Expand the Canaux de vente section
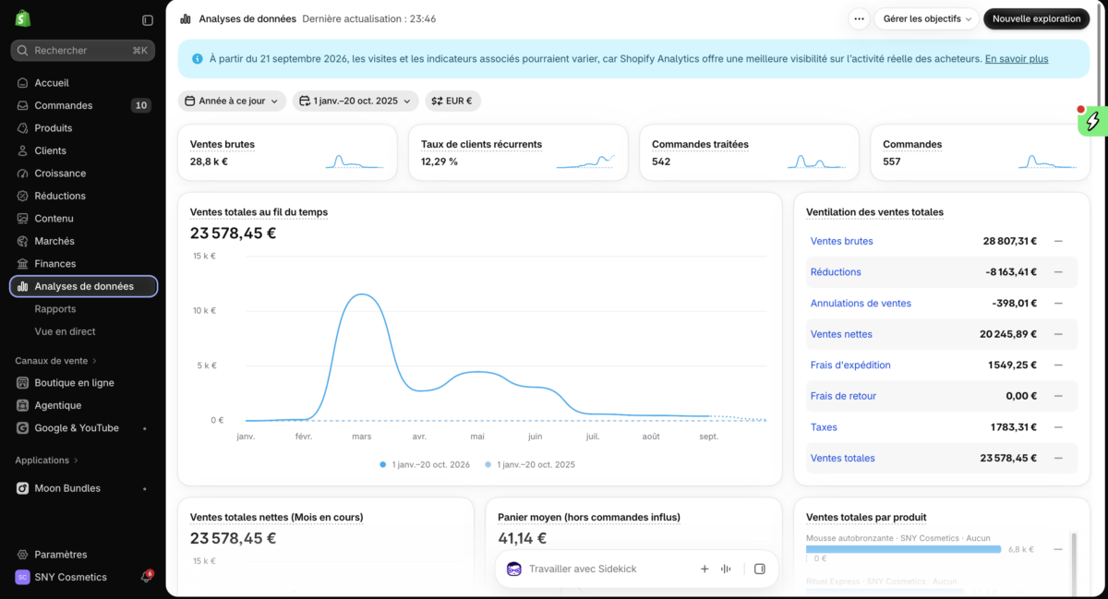The image size is (1108, 599). click(x=55, y=361)
